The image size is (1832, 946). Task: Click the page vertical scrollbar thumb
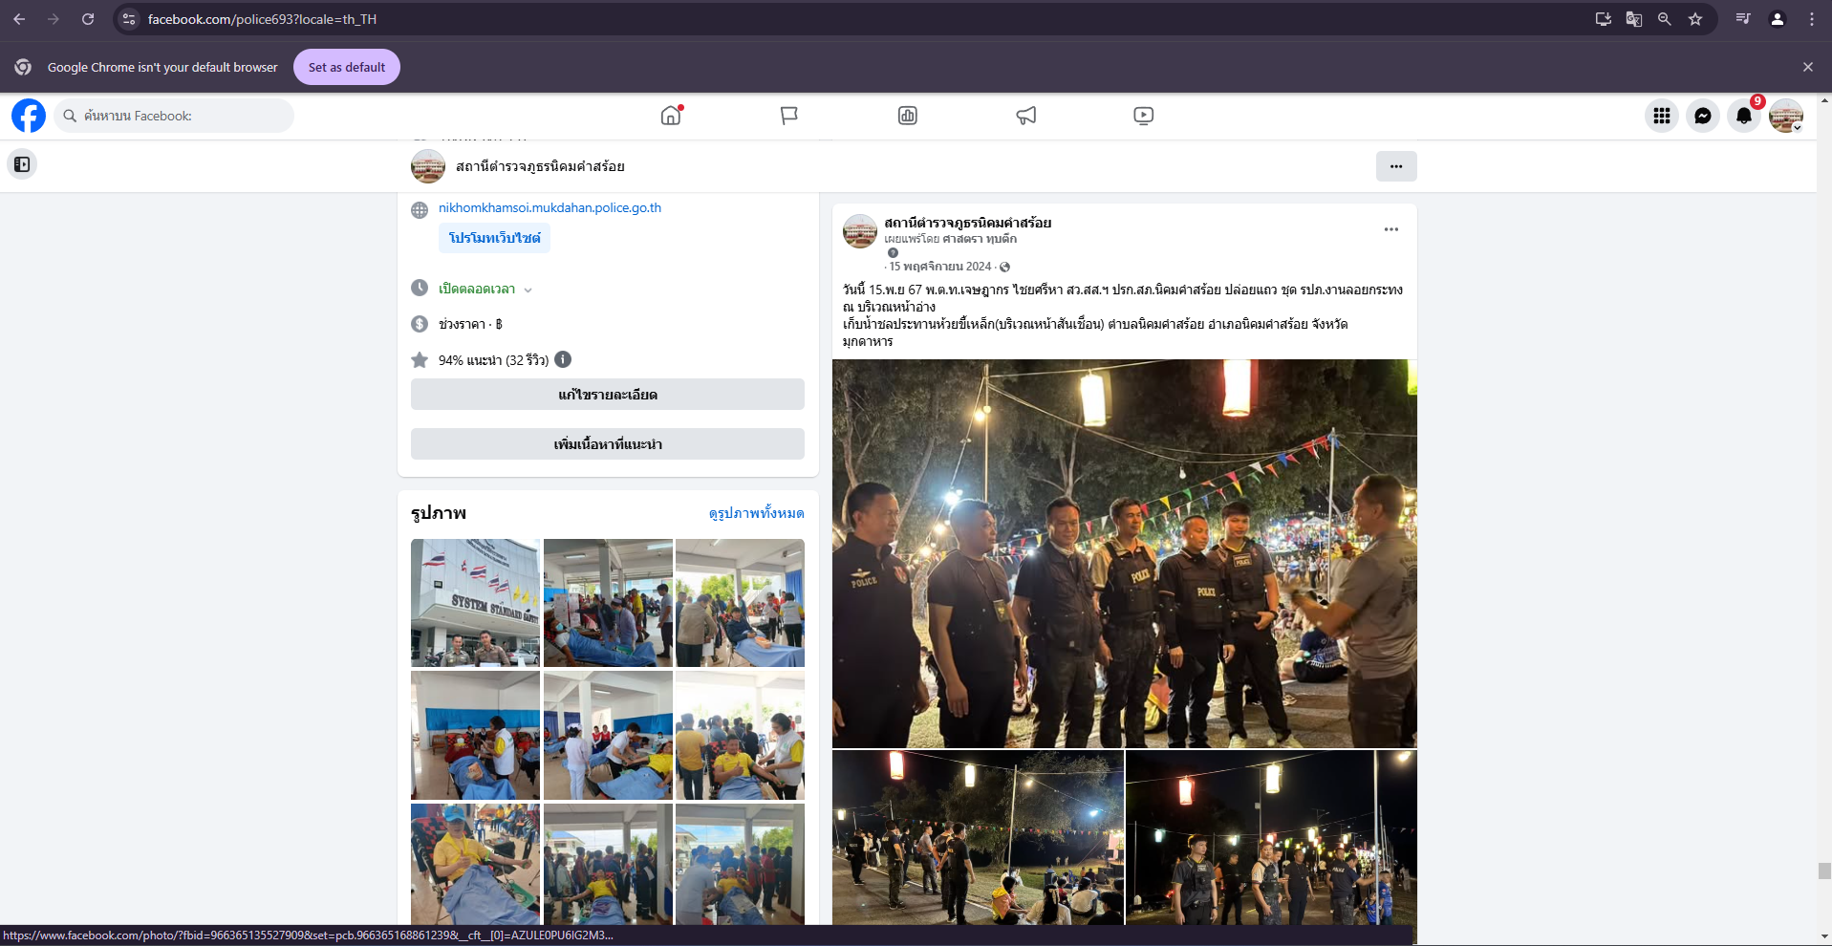pos(1824,871)
